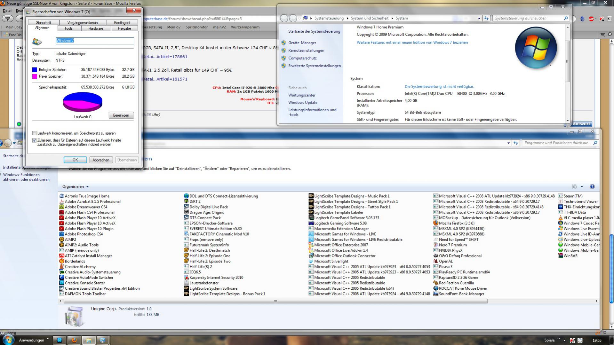Click the ATI Catalyst Install Manager icon
The width and height of the screenshot is (614, 345).
62,256
